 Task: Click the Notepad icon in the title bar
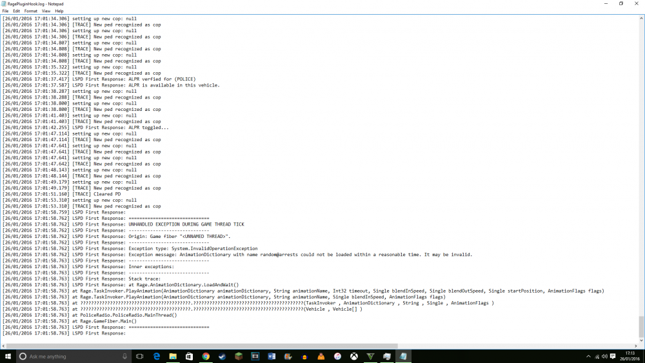point(4,4)
